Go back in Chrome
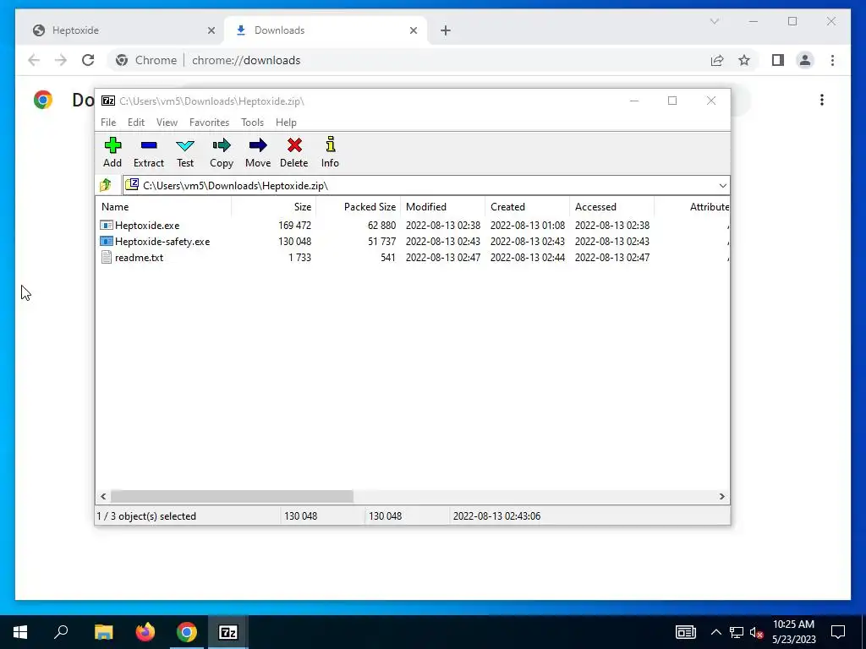 34,60
